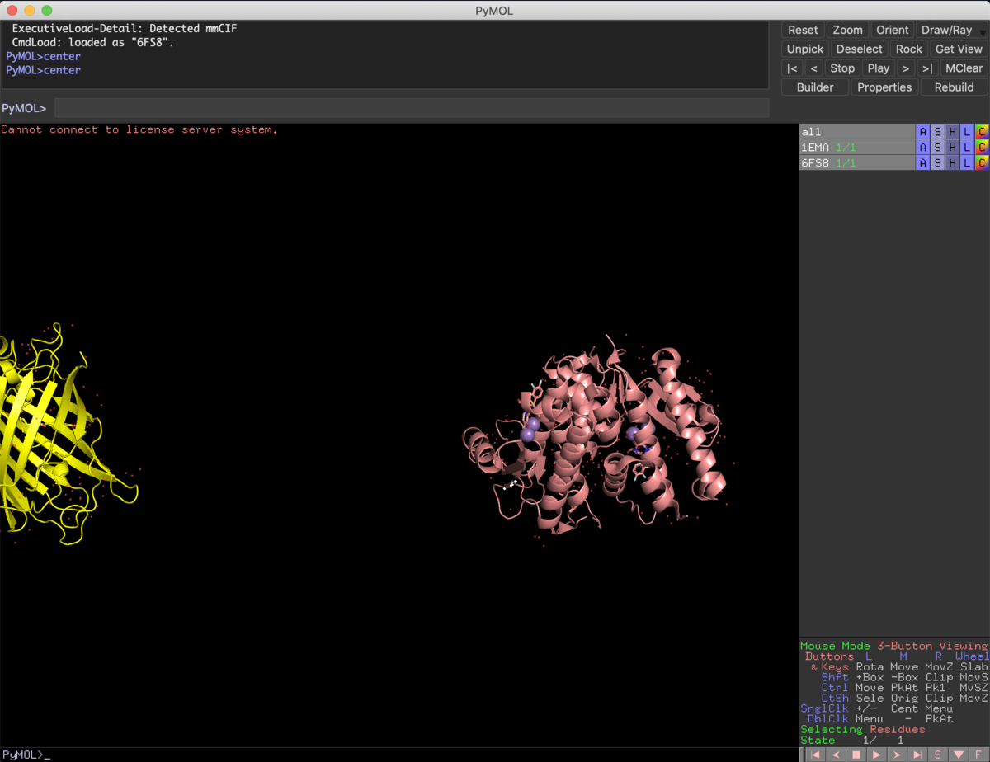This screenshot has width=990, height=762.
Task: Click the > forward button in top panel
Action: click(906, 68)
